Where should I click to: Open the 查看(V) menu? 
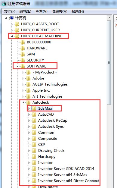pyautogui.click(x=42, y=11)
